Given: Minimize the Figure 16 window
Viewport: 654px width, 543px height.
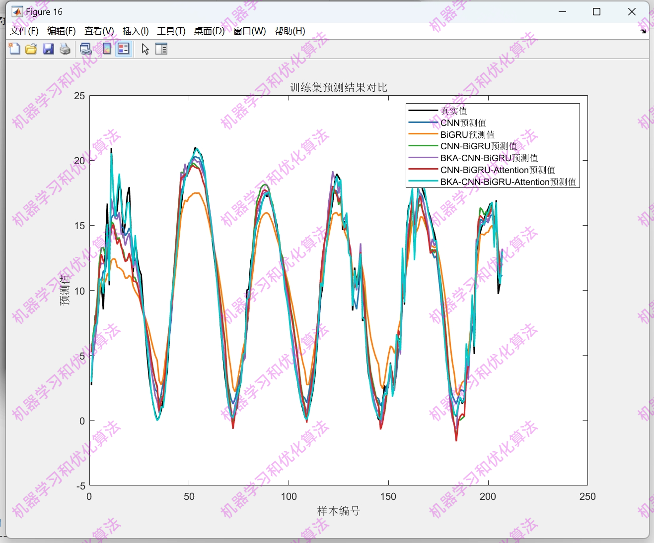Looking at the screenshot, I should tap(562, 11).
